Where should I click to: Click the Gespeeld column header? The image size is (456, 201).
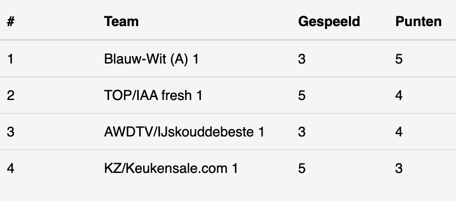[x=329, y=22]
